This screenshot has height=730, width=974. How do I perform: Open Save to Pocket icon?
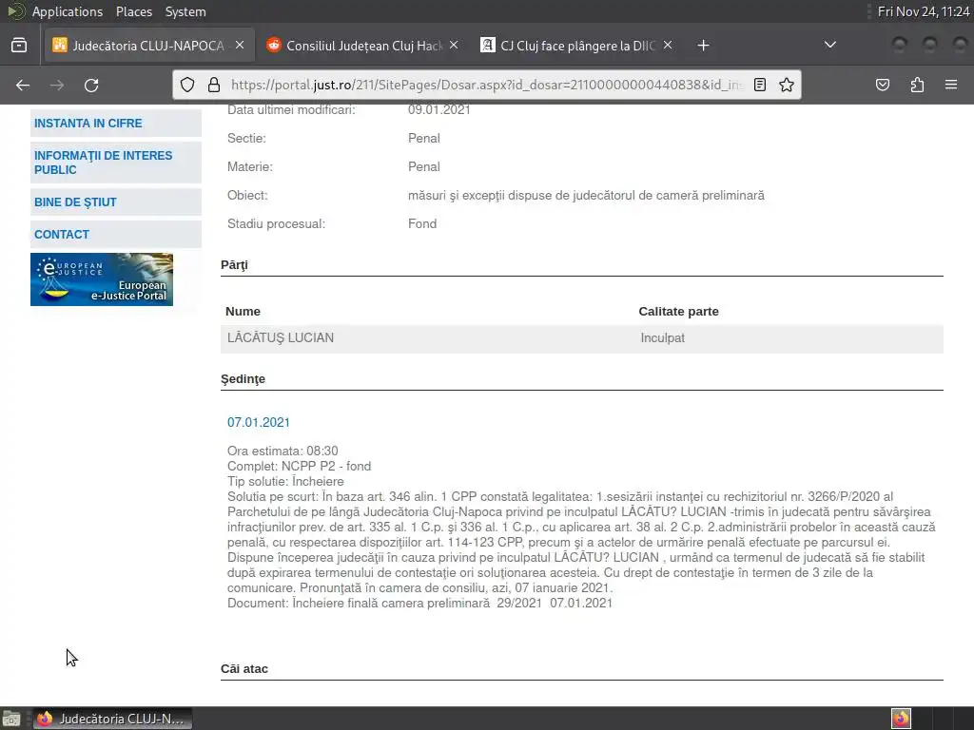coord(883,85)
